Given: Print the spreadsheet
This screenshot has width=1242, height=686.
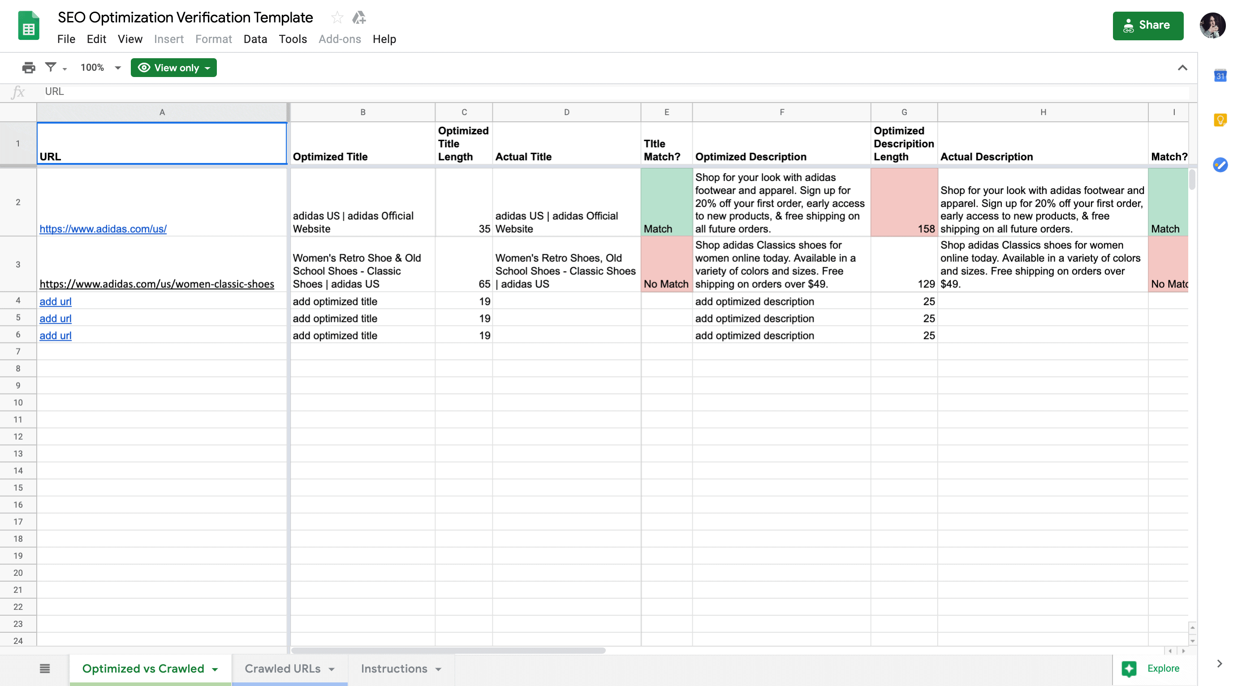Looking at the screenshot, I should point(28,68).
